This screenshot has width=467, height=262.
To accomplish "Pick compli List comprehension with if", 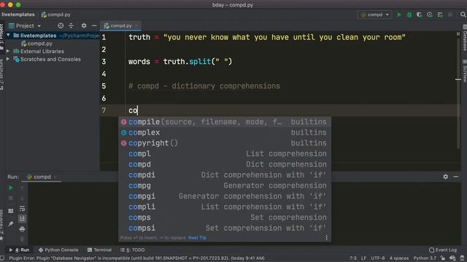I will tap(225, 207).
